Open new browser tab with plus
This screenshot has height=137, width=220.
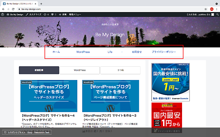tap(41, 4)
